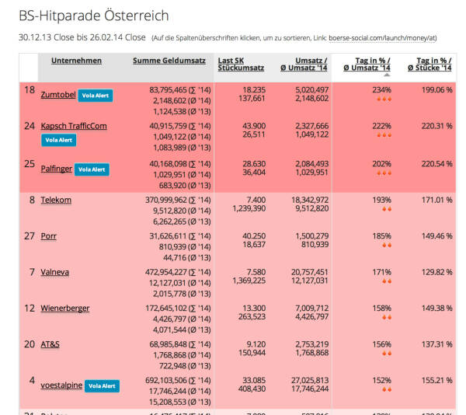Image resolution: width=466 pixels, height=415 pixels.
Task: Click the sort arrow under Tag in % Umsatz
Action: [386, 75]
